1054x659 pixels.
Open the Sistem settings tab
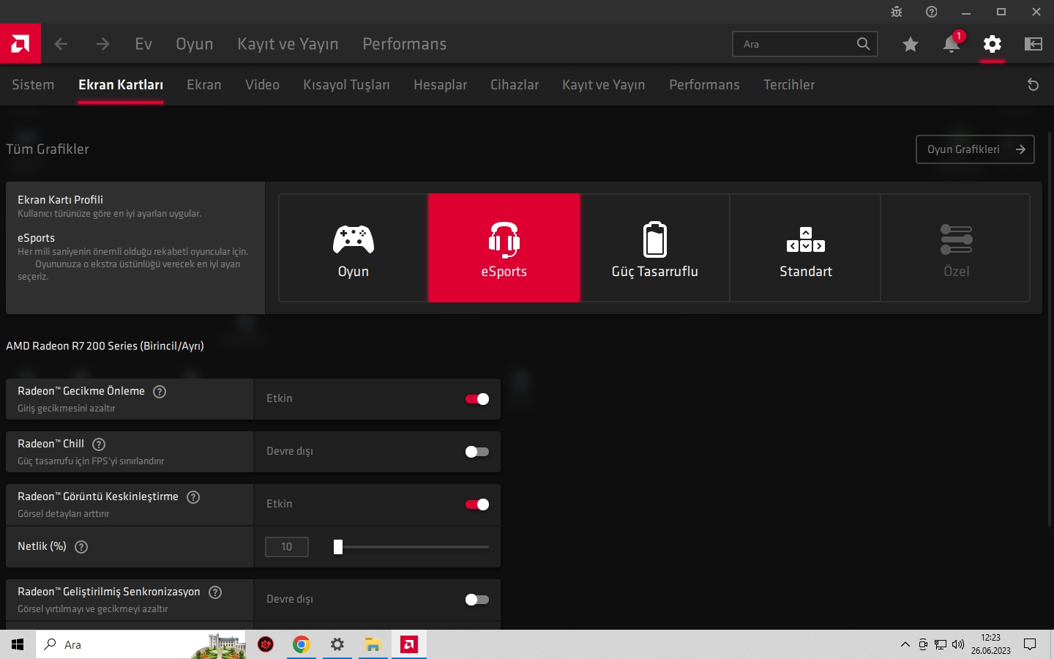(x=33, y=85)
